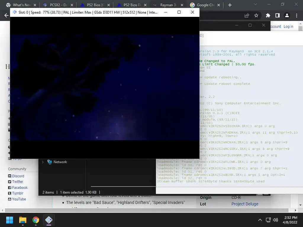Screen dimensions: 303x227
Task: Open the Chrome profile avatar
Action: pyautogui.click(x=287, y=15)
